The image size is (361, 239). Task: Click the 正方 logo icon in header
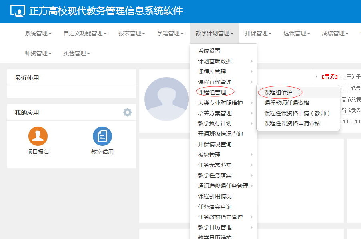pyautogui.click(x=17, y=11)
